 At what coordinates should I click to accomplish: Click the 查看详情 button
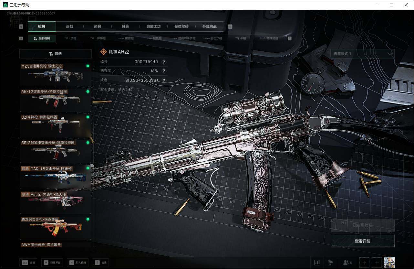click(x=362, y=241)
